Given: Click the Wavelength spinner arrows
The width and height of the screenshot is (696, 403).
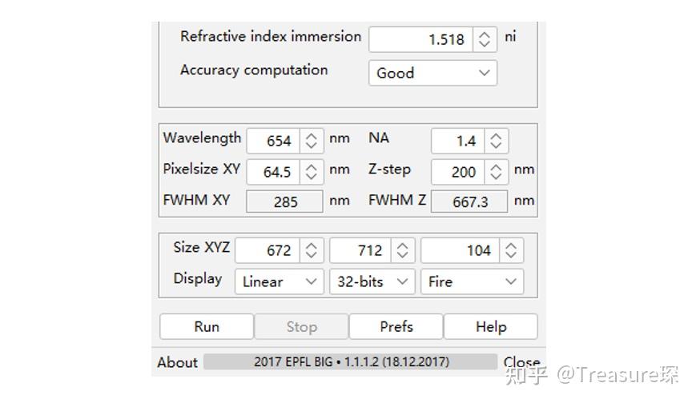Looking at the screenshot, I should 311,141.
